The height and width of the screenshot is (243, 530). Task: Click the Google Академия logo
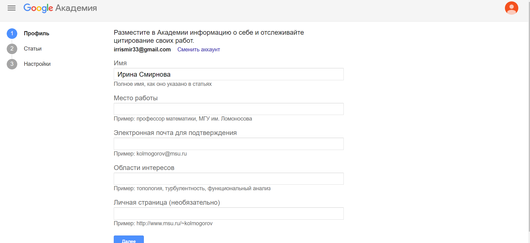click(60, 8)
